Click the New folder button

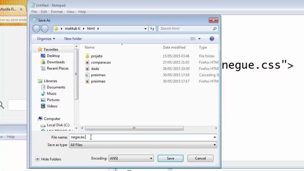73,39
